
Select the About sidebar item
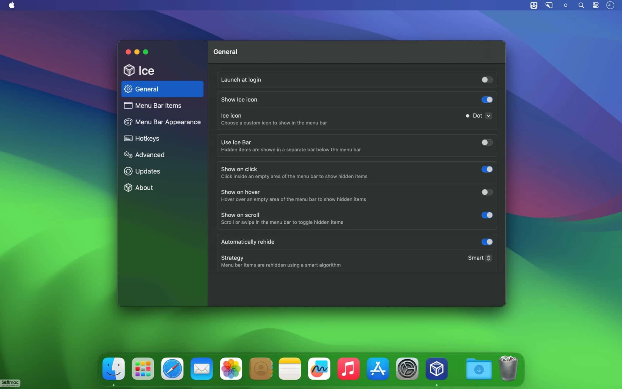(162, 188)
